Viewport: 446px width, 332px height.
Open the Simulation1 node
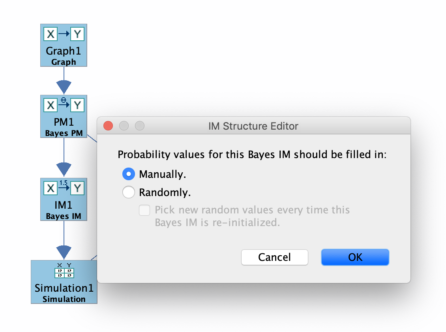click(x=64, y=281)
